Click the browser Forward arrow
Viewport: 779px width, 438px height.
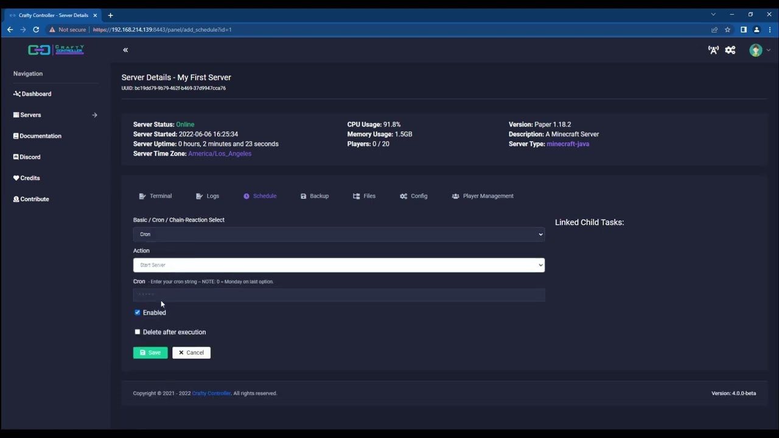pos(23,30)
